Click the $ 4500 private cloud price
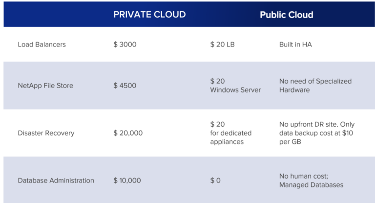Viewport: 375px width, 203px height. click(x=125, y=86)
